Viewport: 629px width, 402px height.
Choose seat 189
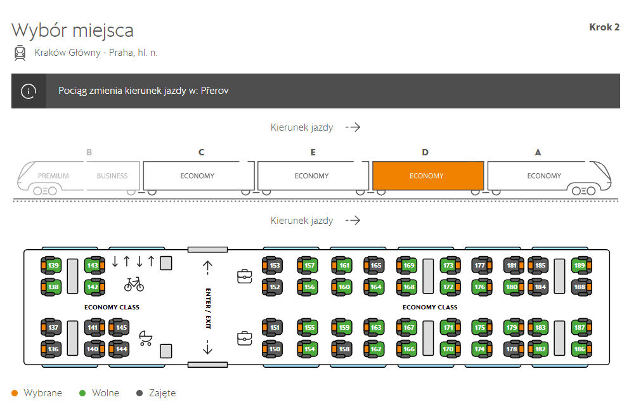(581, 265)
